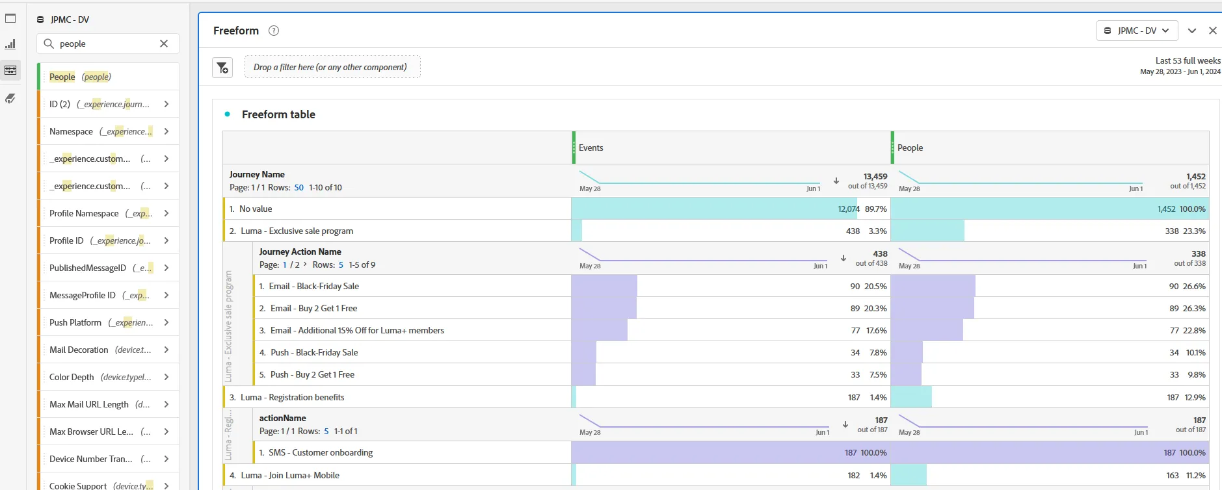Select 'Luma - Exclusive sale program' row

click(x=397, y=231)
